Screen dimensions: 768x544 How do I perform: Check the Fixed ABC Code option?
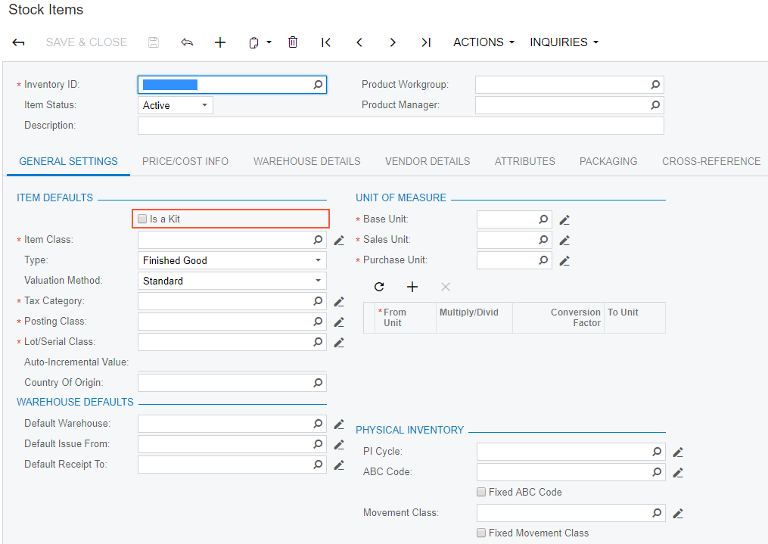click(481, 492)
